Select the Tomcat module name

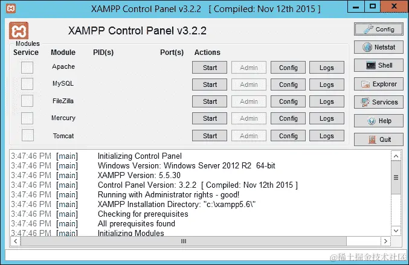(63, 136)
